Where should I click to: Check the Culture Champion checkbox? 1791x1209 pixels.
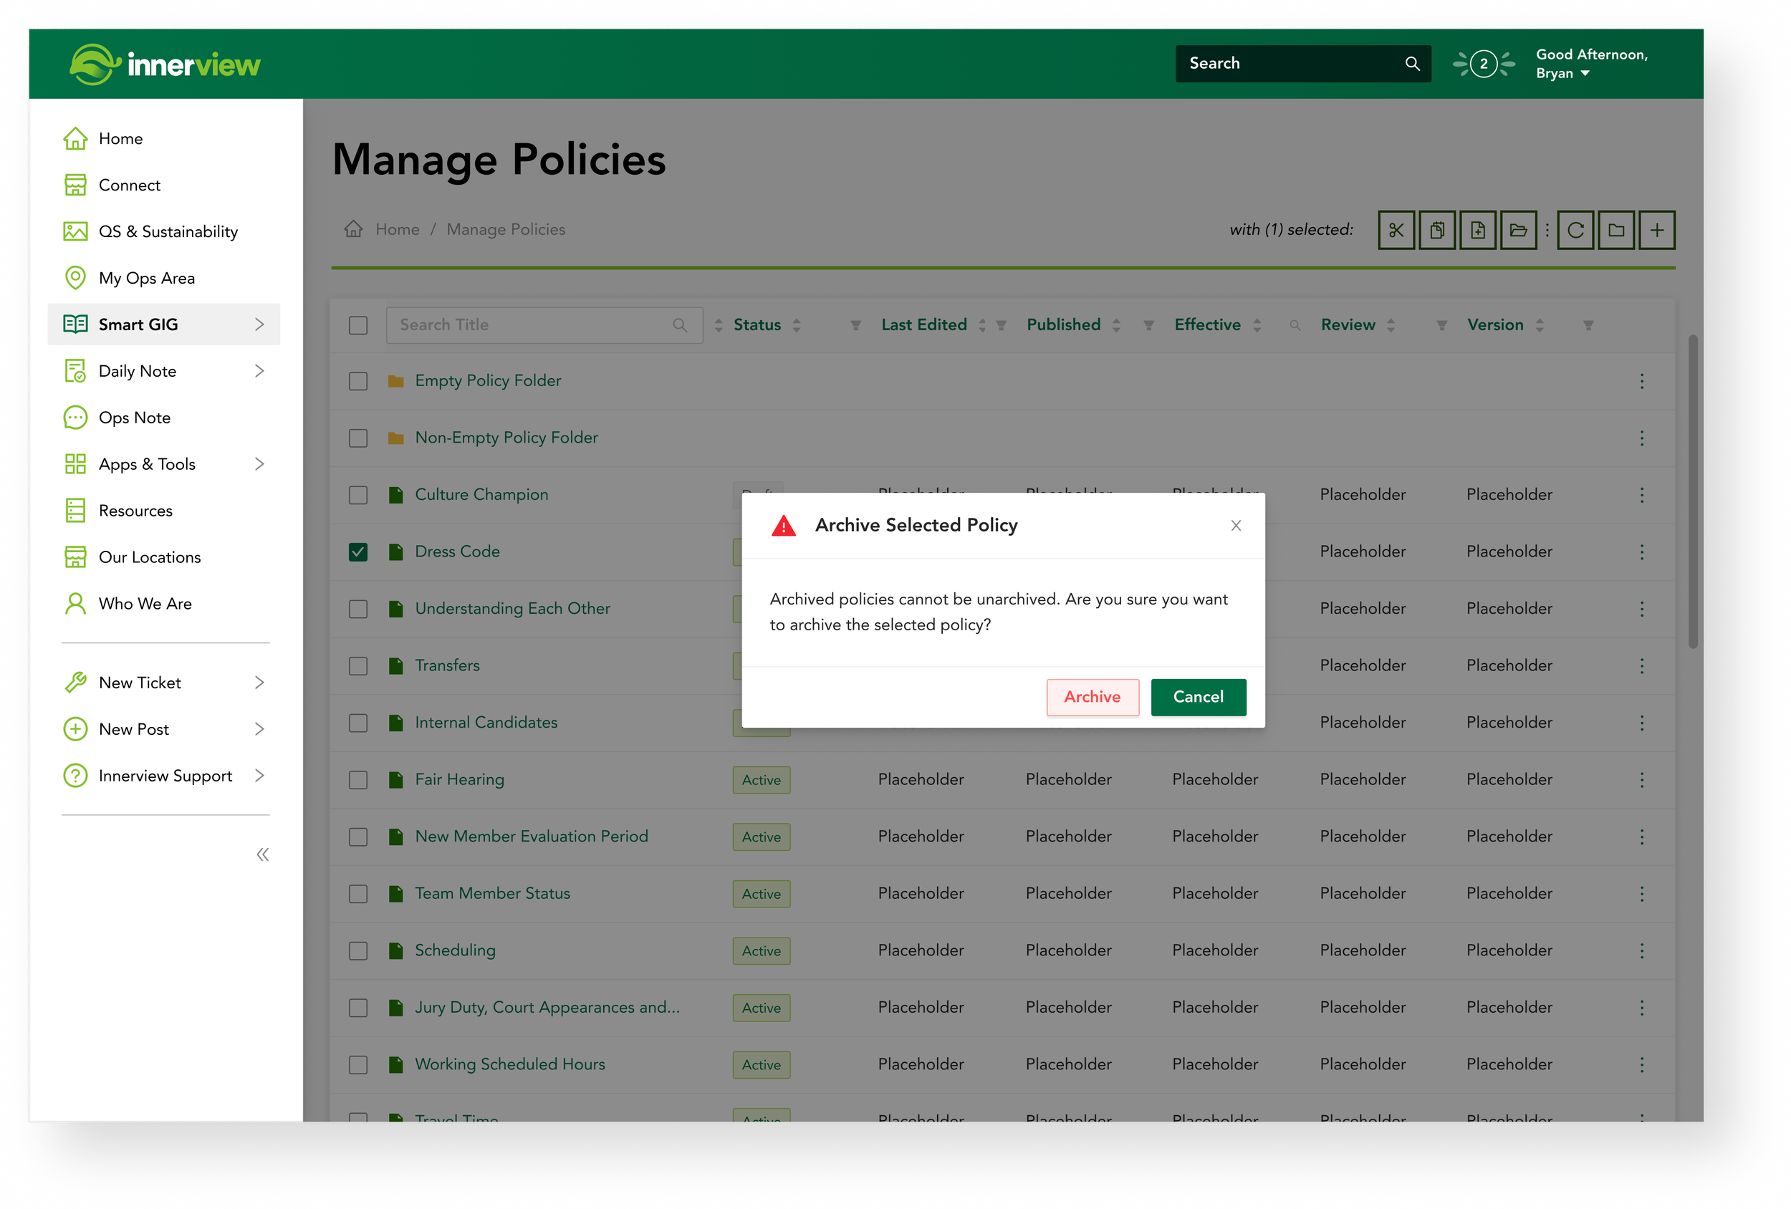[358, 495]
